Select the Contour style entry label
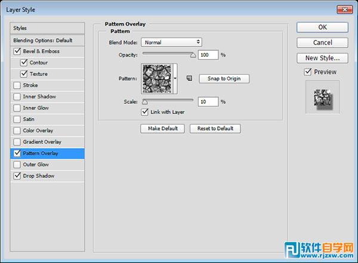Viewport: 358px width, 263px height. pos(39,63)
